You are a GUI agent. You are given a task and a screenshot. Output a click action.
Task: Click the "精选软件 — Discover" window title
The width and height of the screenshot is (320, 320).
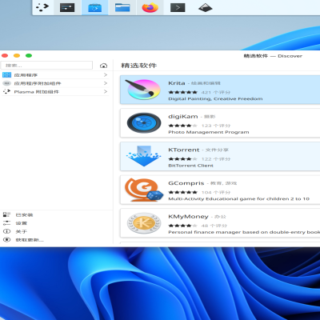click(273, 56)
